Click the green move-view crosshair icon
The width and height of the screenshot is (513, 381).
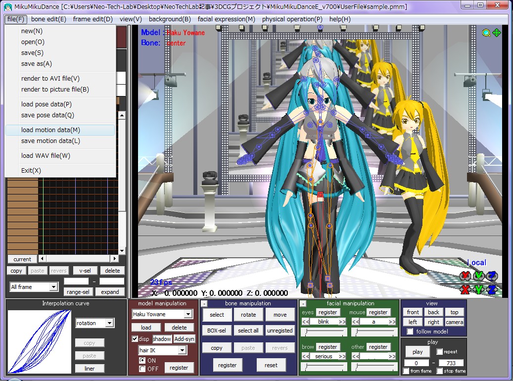tap(497, 33)
